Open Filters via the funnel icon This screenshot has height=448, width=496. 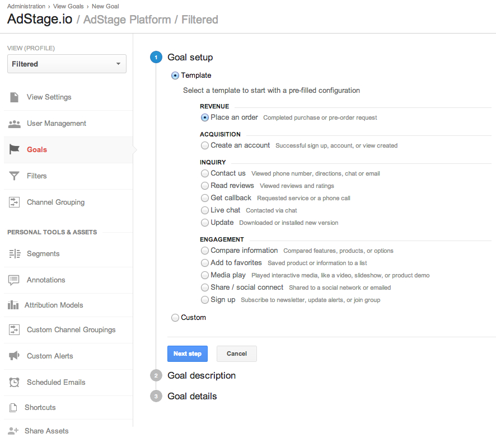click(x=13, y=176)
